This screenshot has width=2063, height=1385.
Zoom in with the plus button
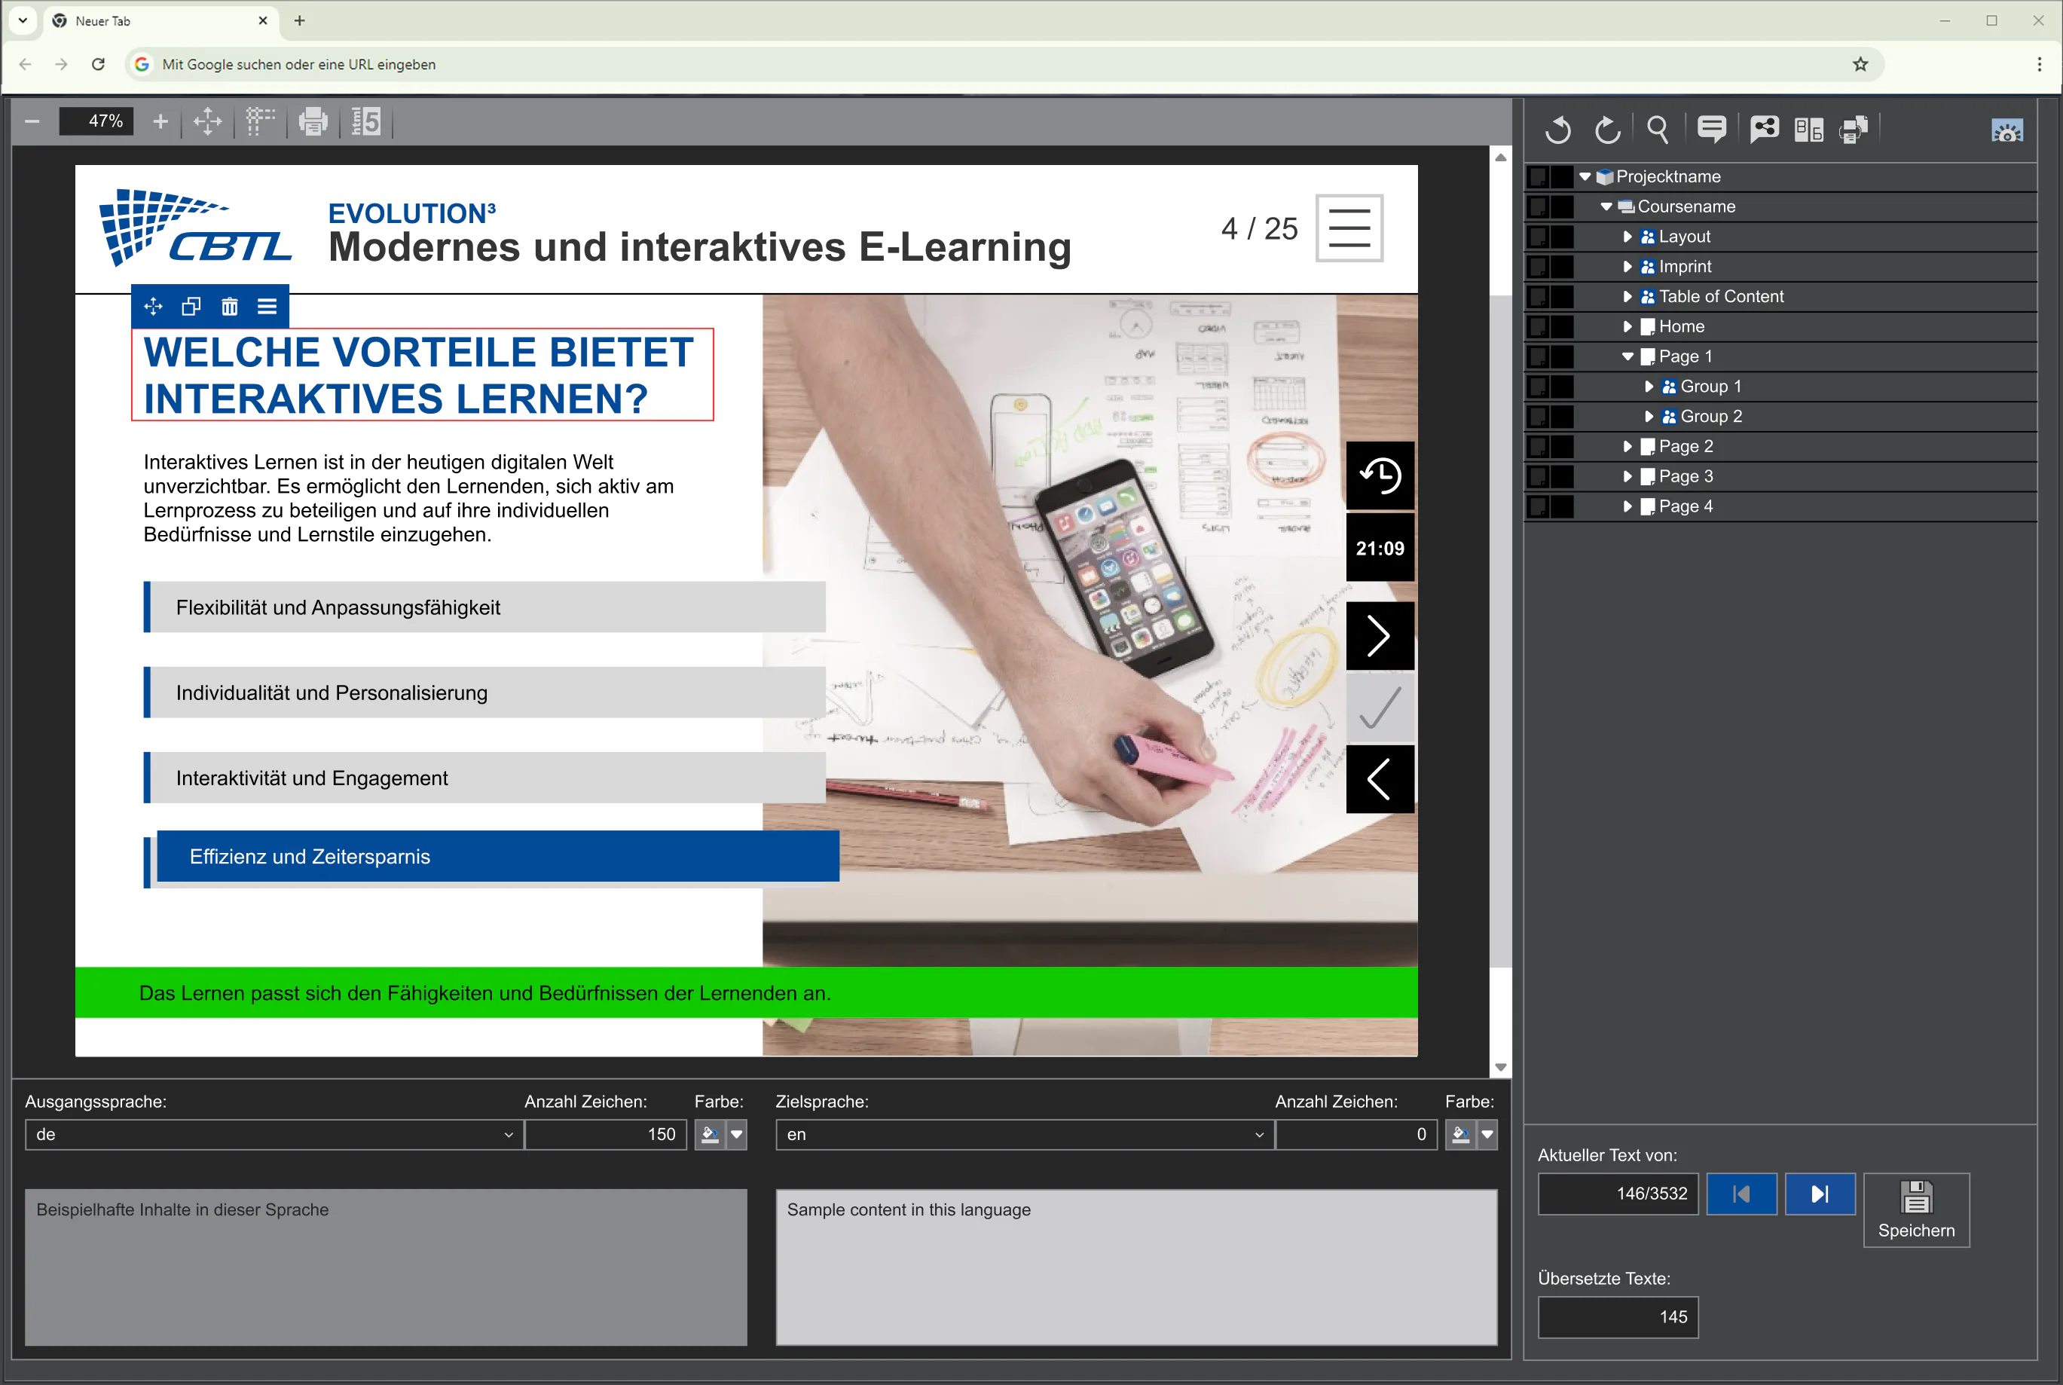coord(160,121)
